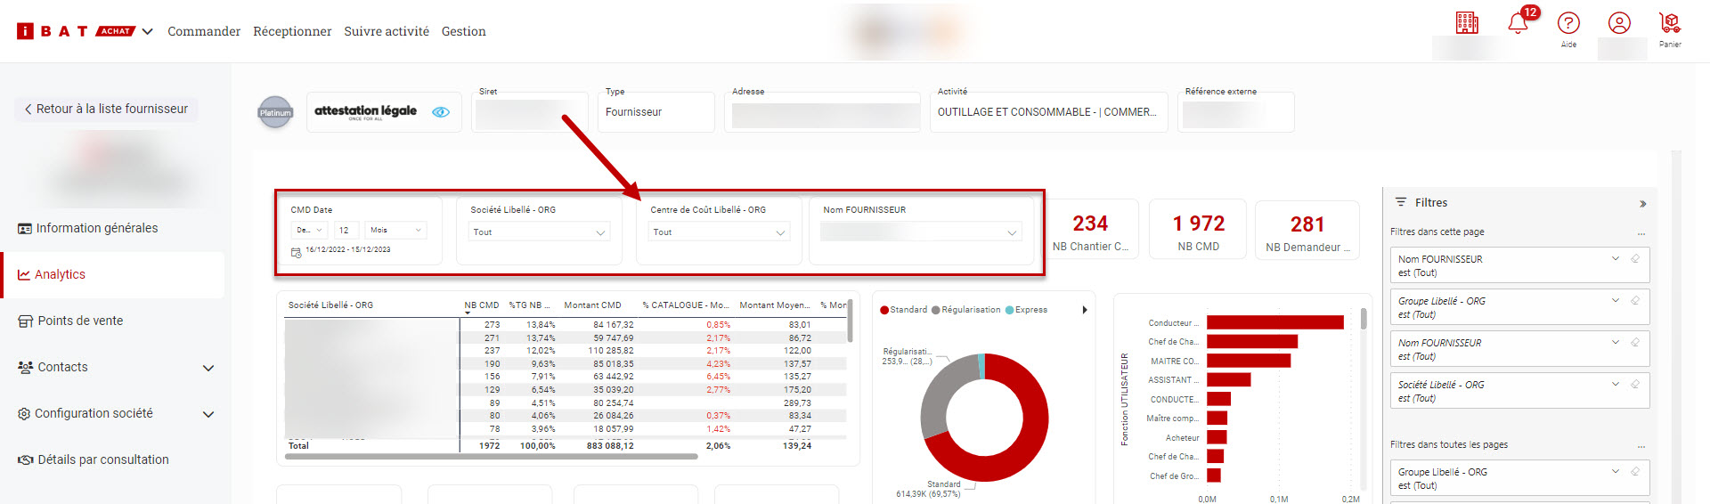Open the Mois period unit dropdown
Image resolution: width=1710 pixels, height=504 pixels.
[x=395, y=231]
